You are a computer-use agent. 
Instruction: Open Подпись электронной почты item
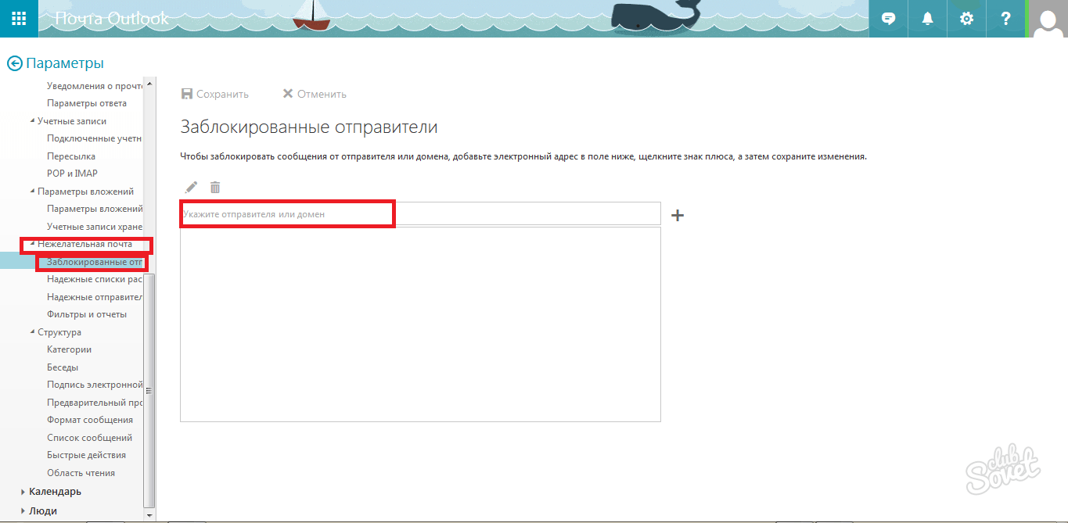point(94,385)
